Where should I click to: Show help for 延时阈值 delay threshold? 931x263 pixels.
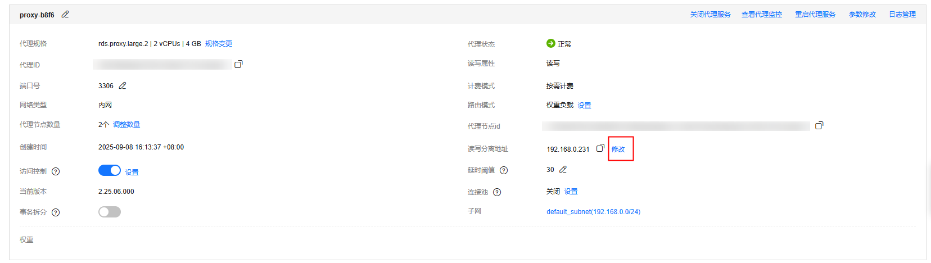click(x=504, y=170)
